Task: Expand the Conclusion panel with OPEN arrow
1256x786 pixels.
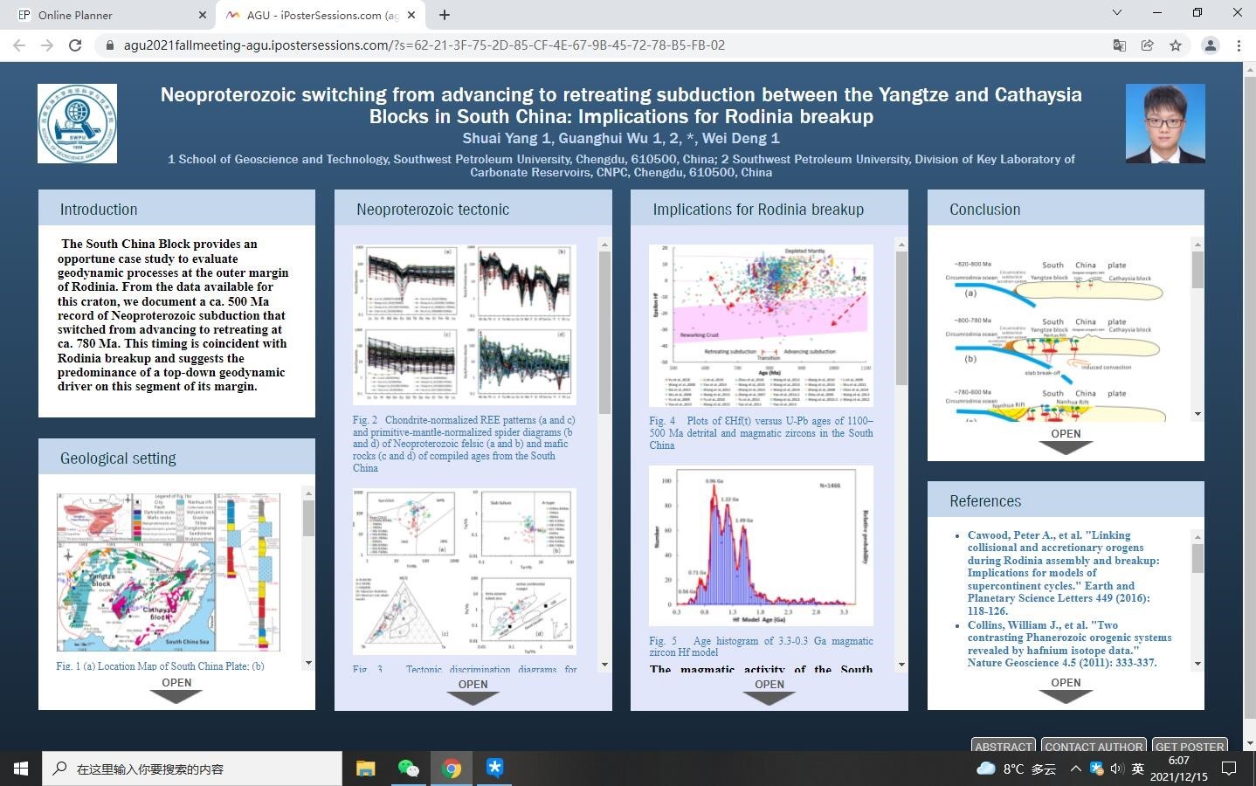Action: (1066, 440)
